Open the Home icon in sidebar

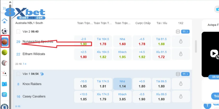click(4, 21)
